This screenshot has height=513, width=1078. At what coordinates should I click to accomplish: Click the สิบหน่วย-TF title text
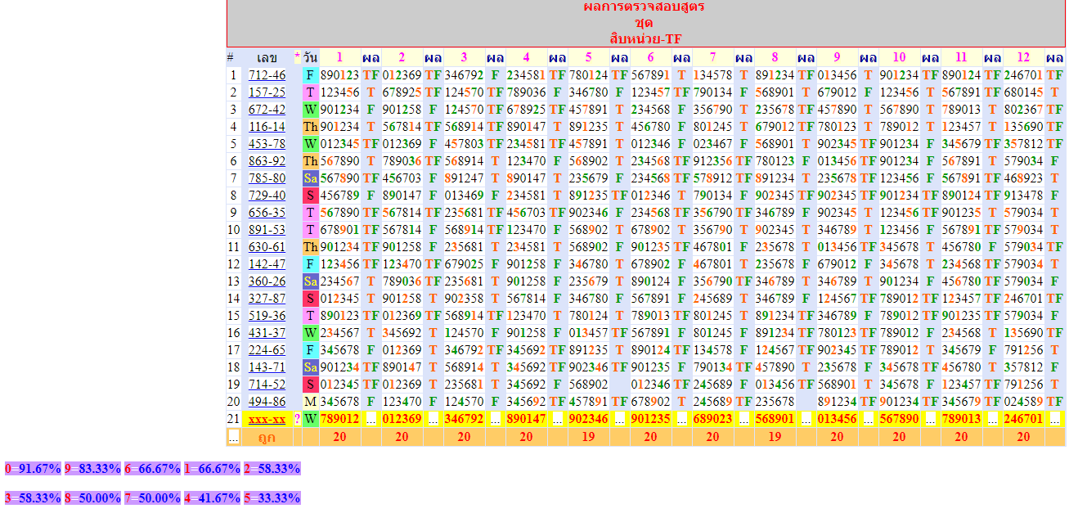tap(645, 38)
